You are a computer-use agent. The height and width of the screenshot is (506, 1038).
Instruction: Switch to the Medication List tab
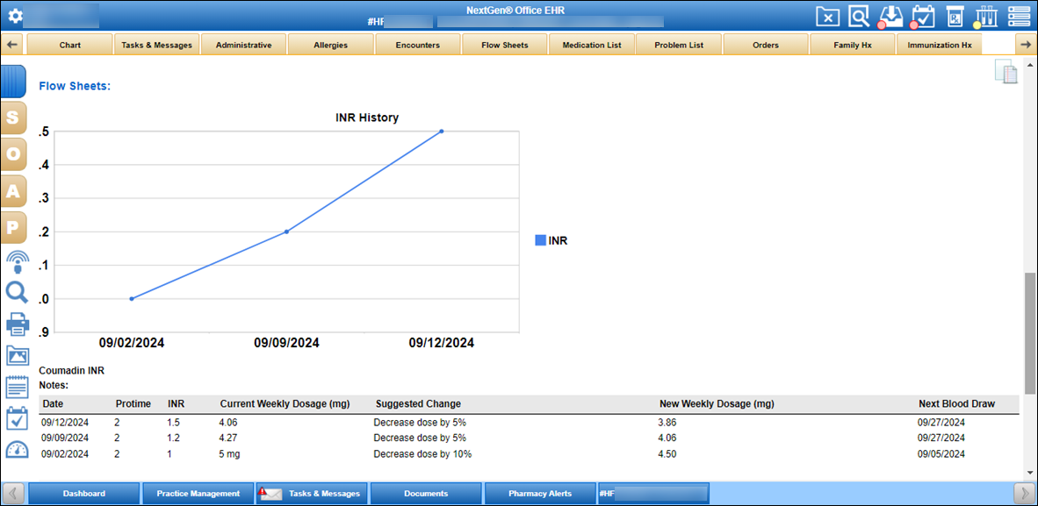(591, 44)
